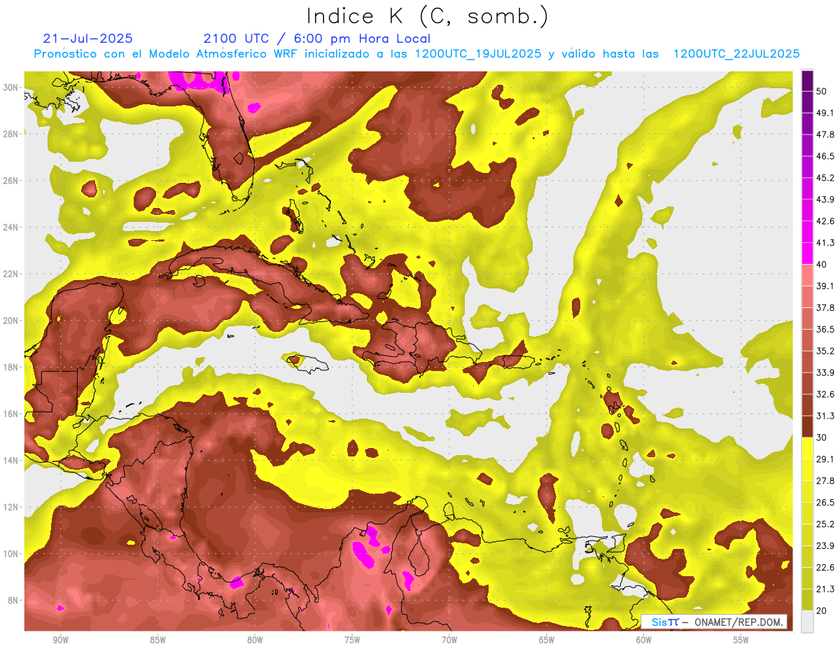Click the 10N latitude label
The height and width of the screenshot is (649, 840).
point(12,554)
